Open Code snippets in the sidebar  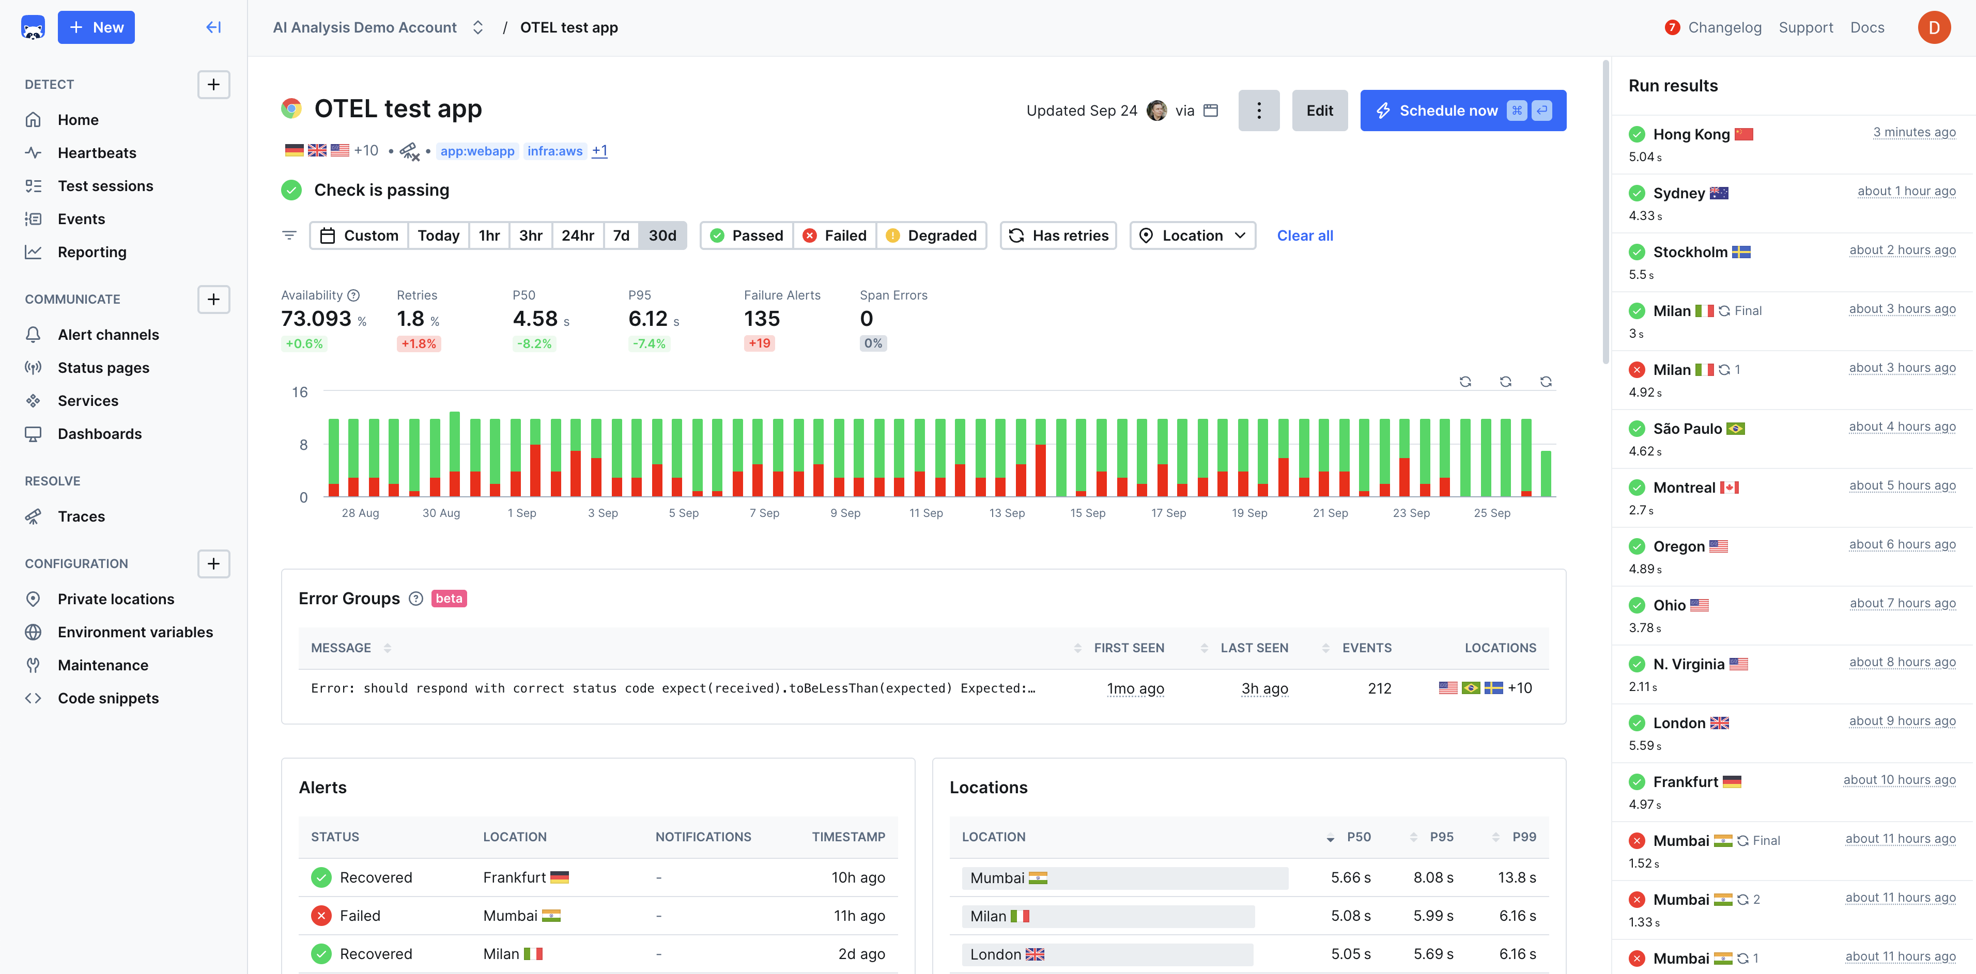click(107, 698)
